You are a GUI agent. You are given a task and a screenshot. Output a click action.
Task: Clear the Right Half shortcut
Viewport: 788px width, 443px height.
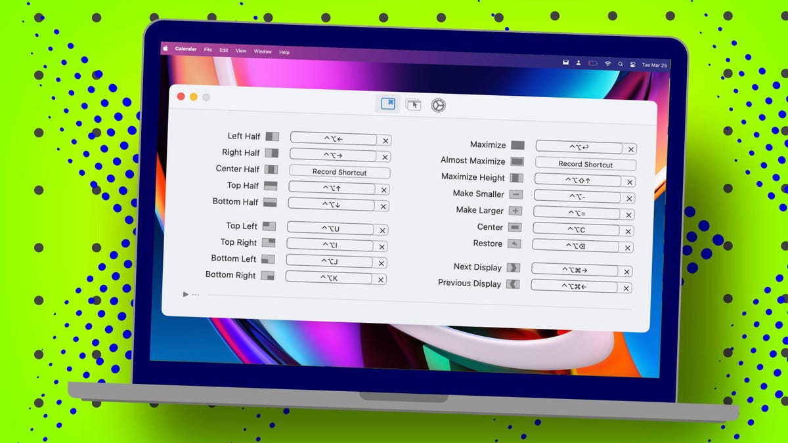[385, 157]
